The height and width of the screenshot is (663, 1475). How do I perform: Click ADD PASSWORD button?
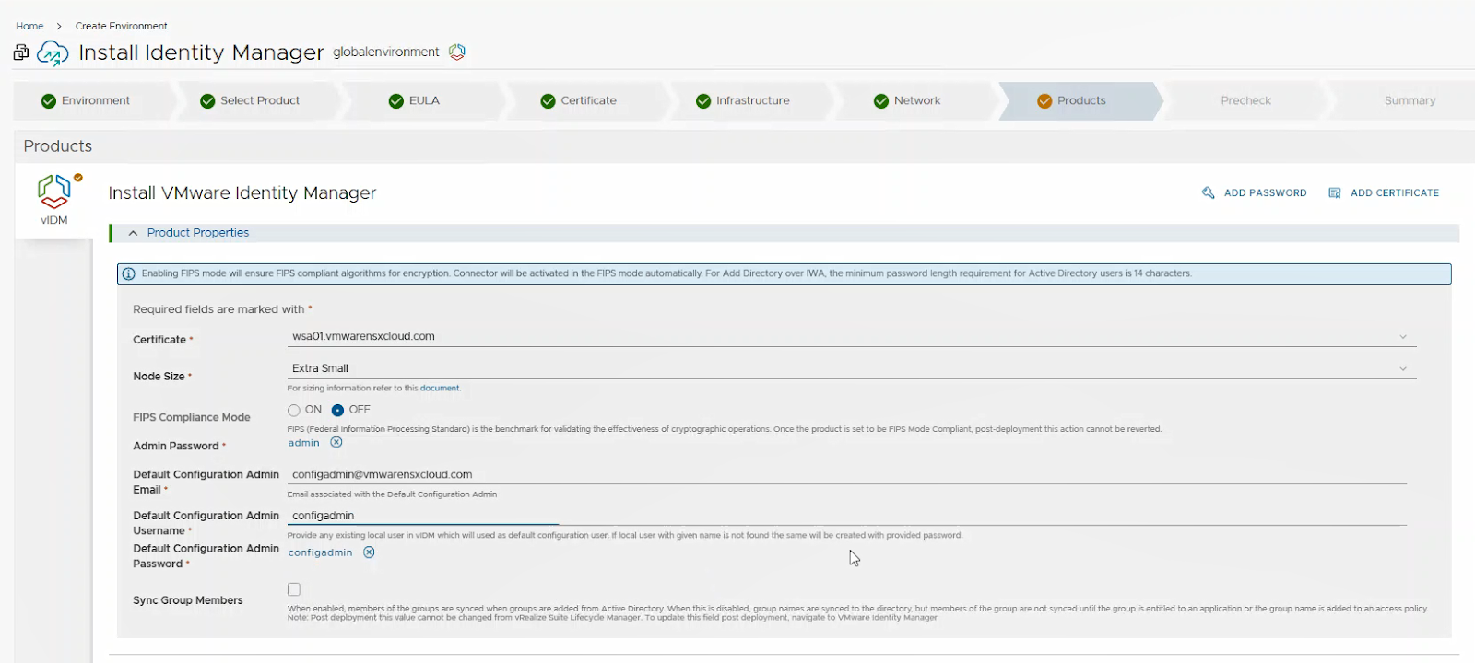pos(1255,192)
